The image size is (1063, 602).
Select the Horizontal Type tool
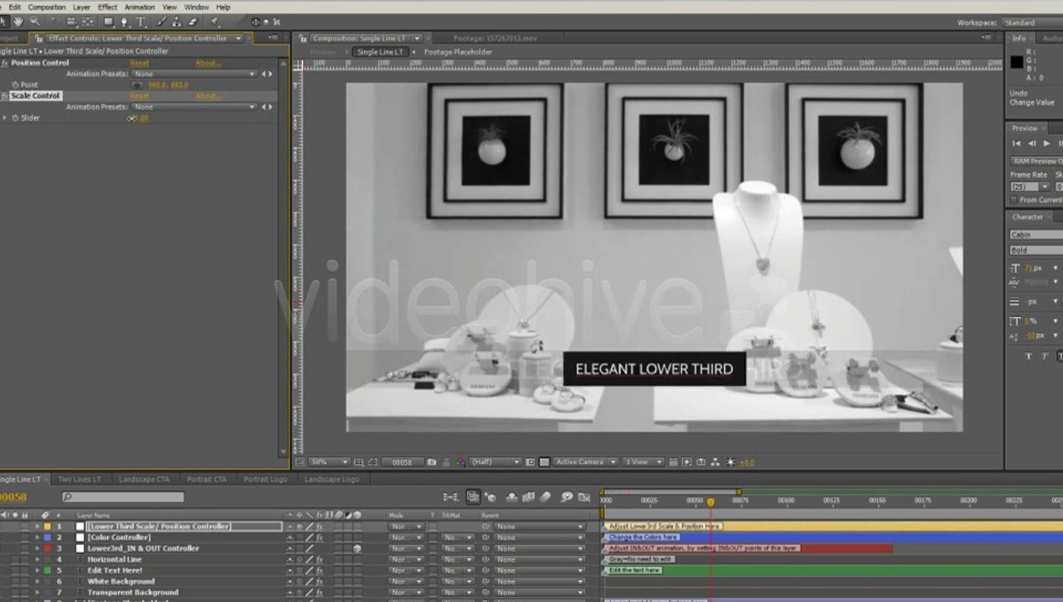point(141,22)
